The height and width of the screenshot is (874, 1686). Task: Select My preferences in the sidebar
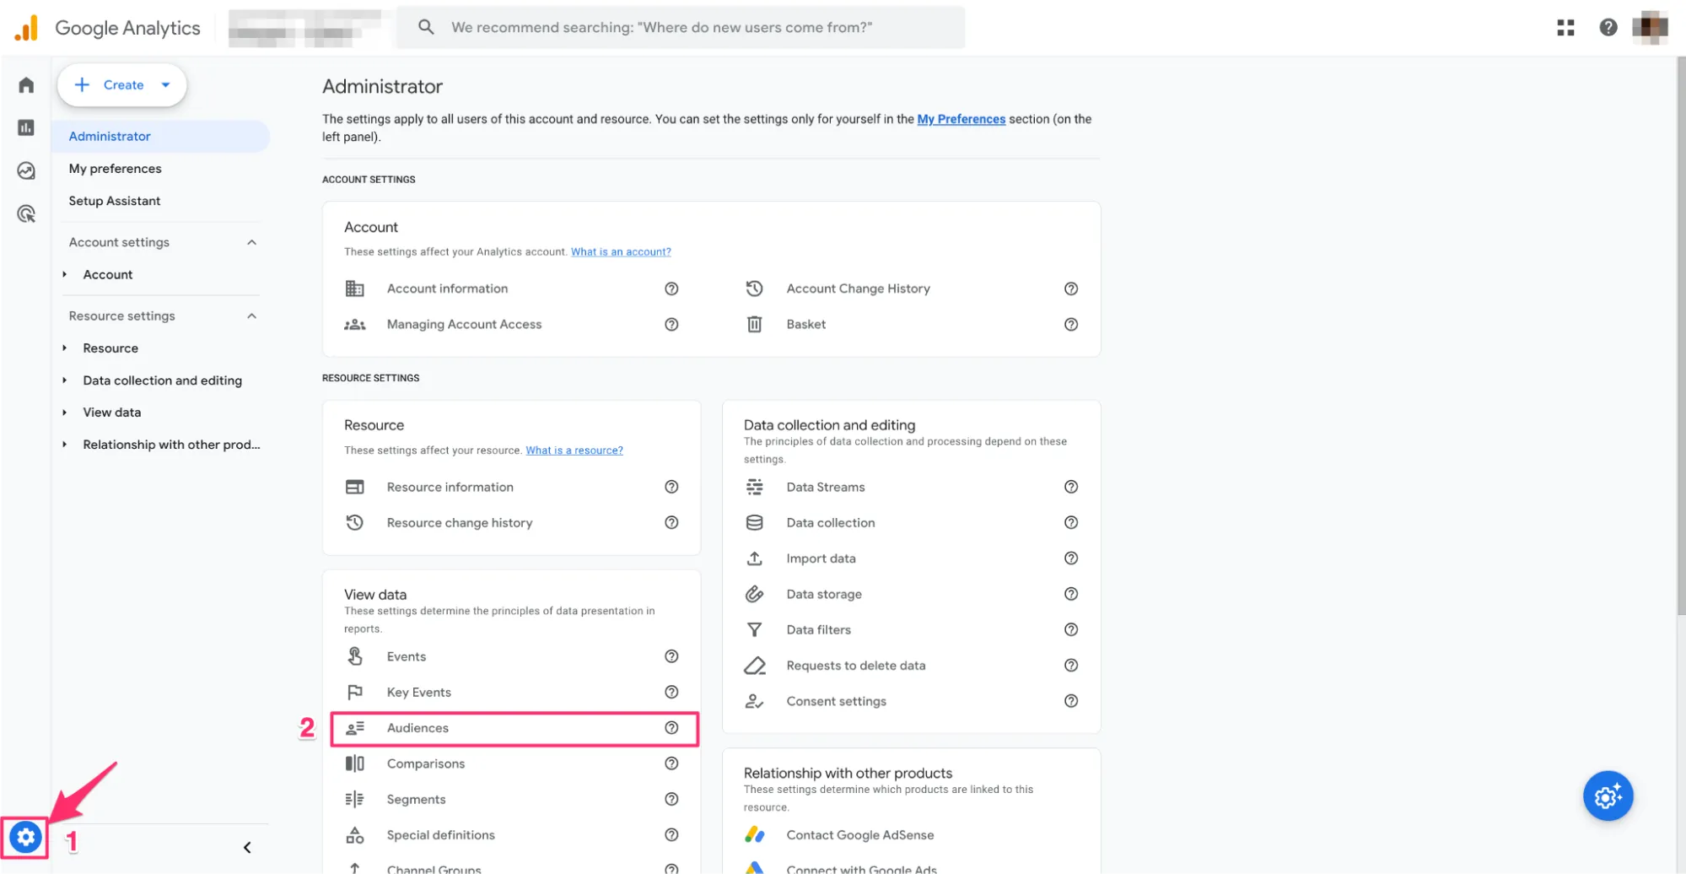click(x=115, y=169)
